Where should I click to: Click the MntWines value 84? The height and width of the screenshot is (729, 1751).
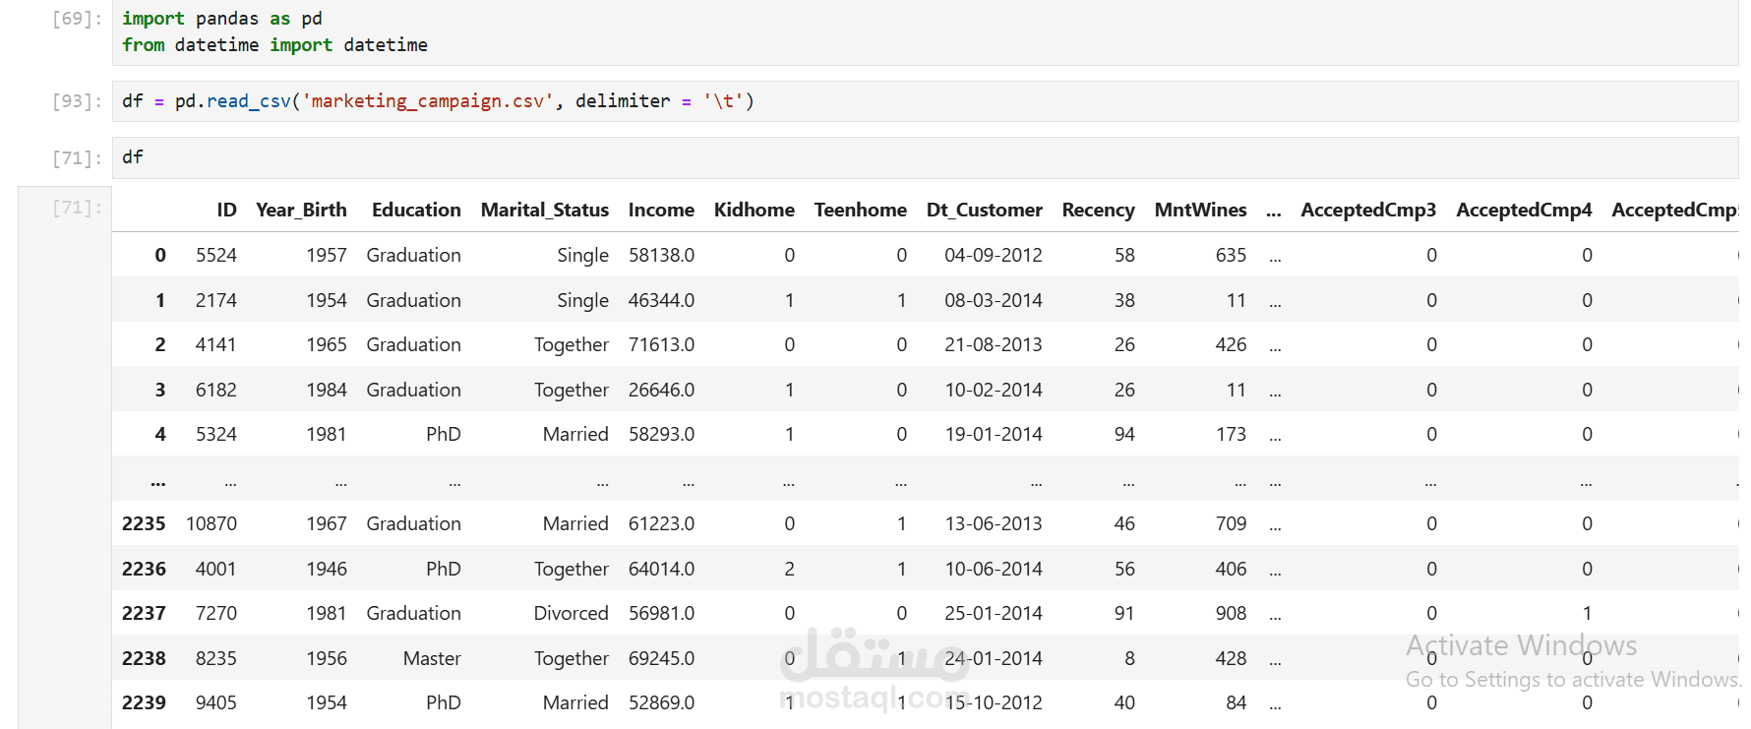[x=1237, y=702]
